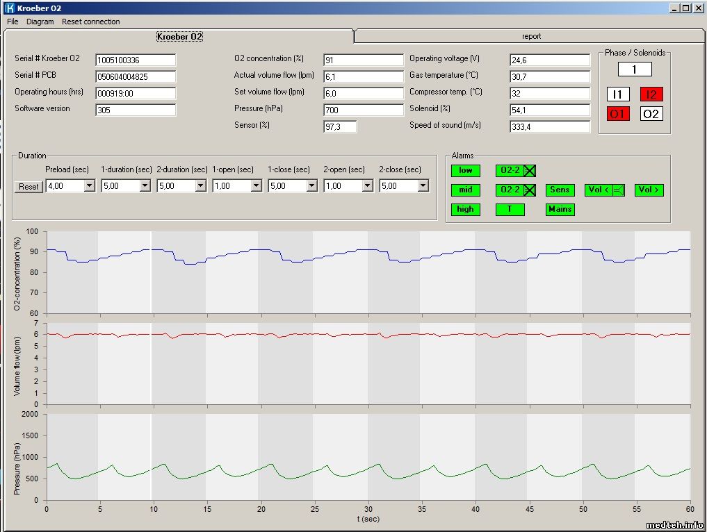Screen dimensions: 707x532
Task: Click the mid alarm green swatch
Action: coord(465,190)
